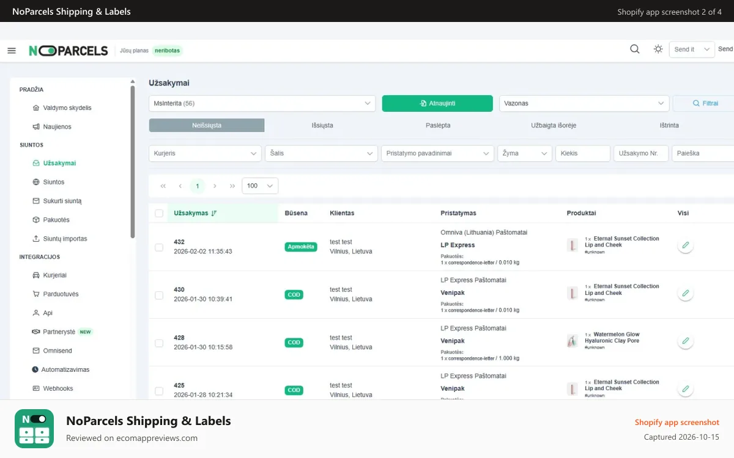734x458 pixels.
Task: Click the Pristatymas column header
Action: point(458,213)
